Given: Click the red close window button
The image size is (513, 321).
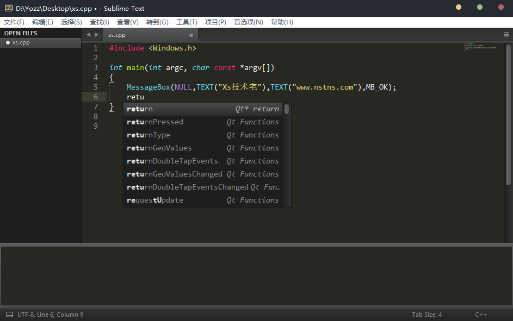Looking at the screenshot, I should pos(501,7).
